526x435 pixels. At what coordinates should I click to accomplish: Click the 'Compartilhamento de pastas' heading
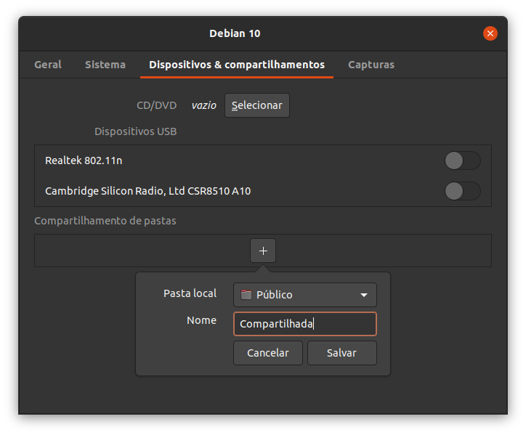coord(105,221)
